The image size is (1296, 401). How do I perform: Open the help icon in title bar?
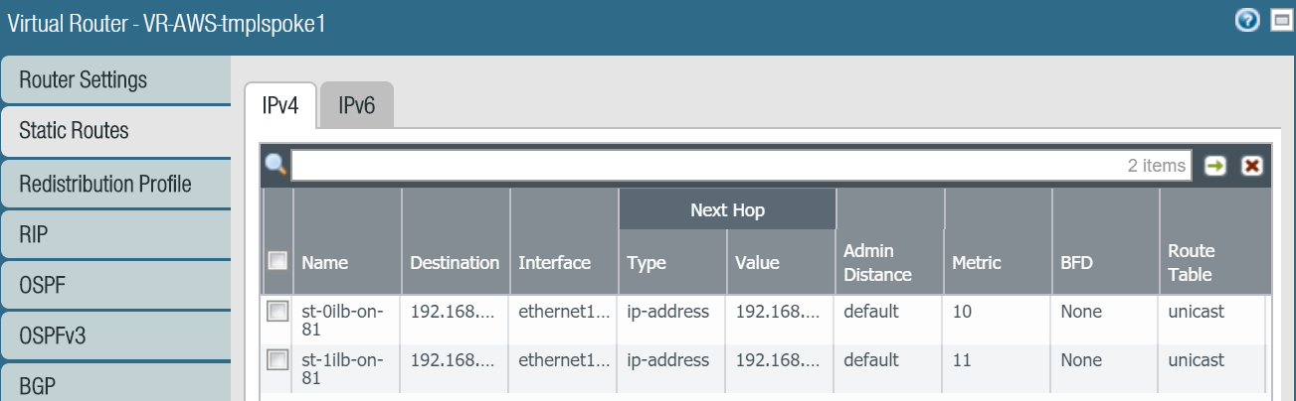(1247, 21)
